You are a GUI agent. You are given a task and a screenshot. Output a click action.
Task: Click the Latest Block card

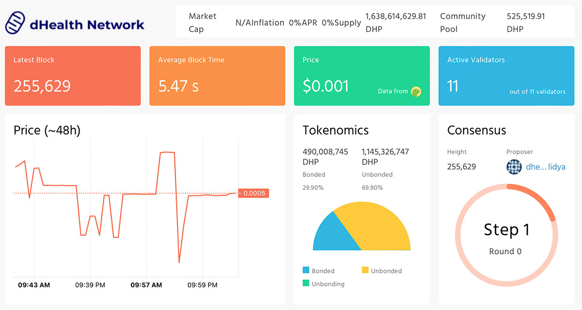point(73,76)
